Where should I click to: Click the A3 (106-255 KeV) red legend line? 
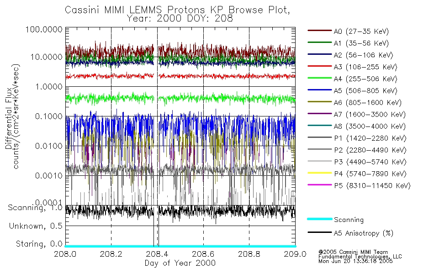pyautogui.click(x=319, y=66)
